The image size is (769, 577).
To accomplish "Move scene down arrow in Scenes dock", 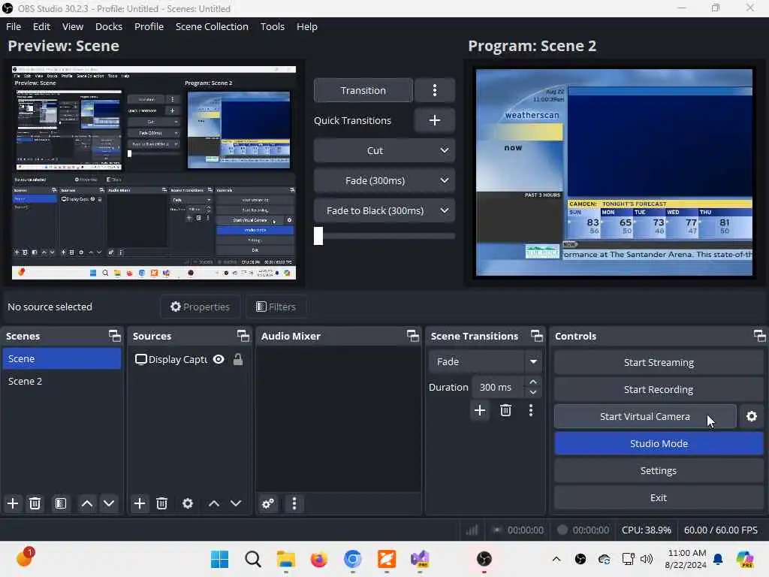I will (109, 503).
